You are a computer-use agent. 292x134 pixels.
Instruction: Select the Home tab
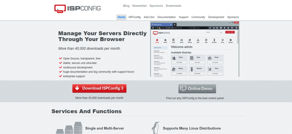pos(121,17)
